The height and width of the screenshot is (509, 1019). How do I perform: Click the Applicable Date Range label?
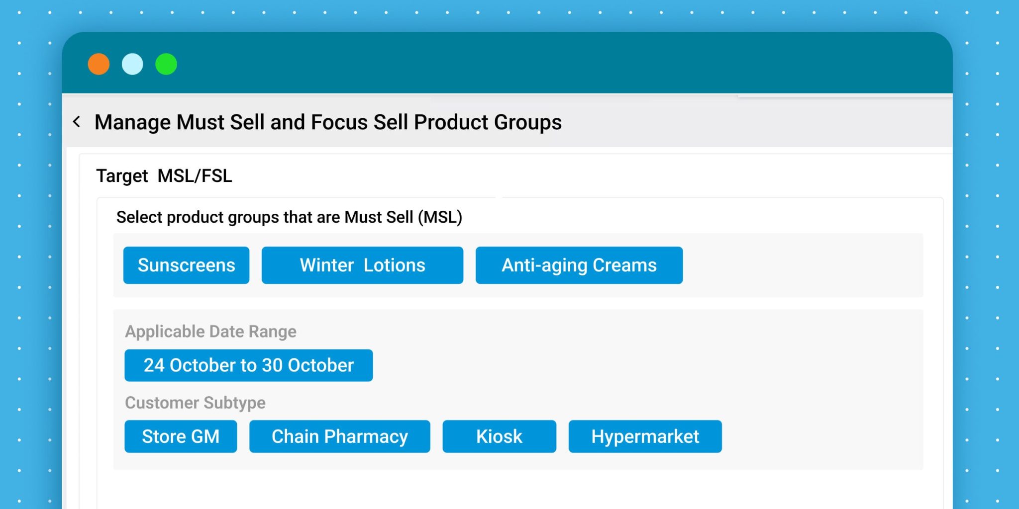point(210,332)
